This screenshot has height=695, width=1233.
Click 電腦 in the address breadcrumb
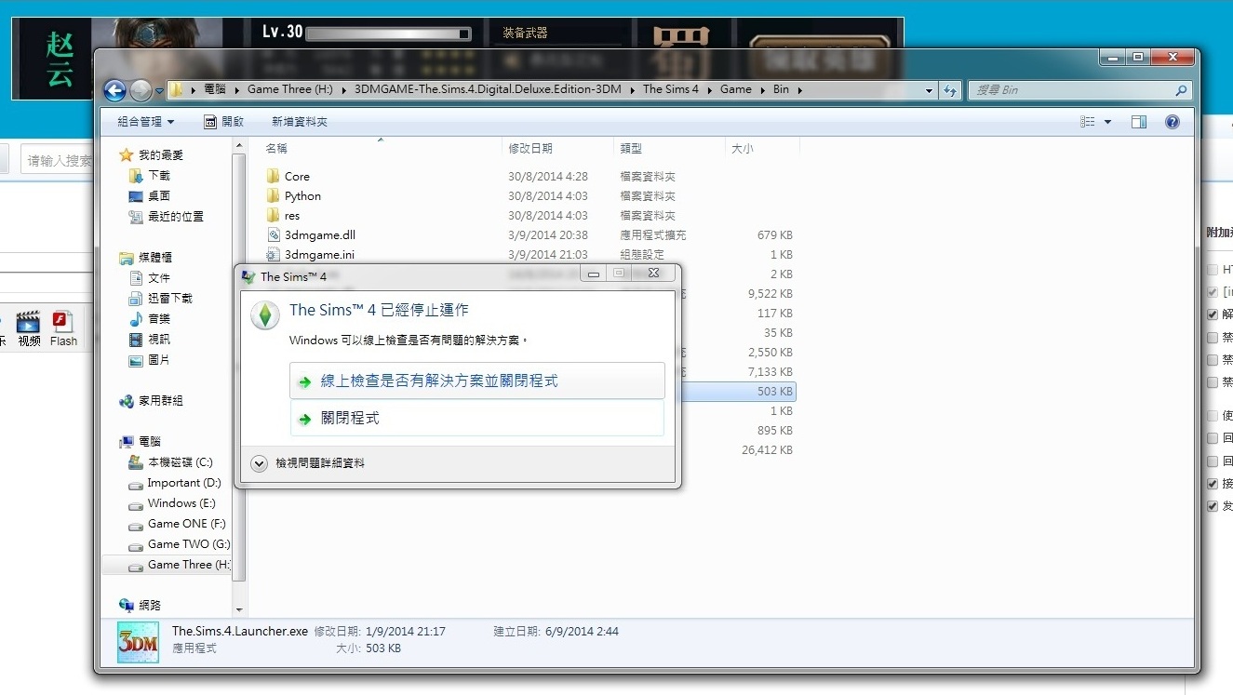click(214, 89)
